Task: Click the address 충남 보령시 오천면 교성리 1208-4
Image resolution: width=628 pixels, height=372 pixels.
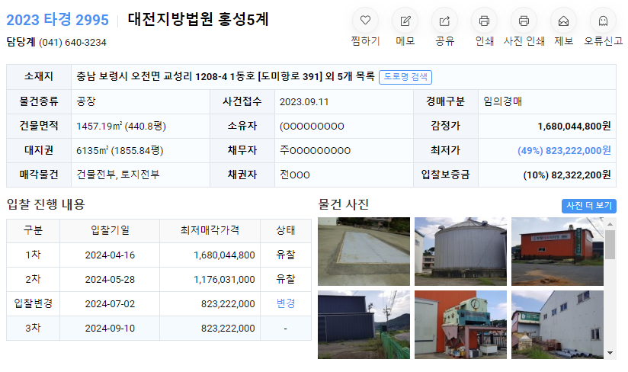Action: click(152, 76)
